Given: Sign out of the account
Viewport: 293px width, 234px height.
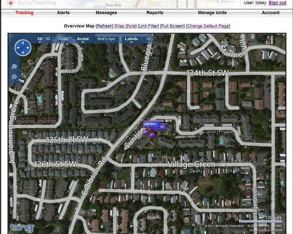Looking at the screenshot, I should click(277, 3).
